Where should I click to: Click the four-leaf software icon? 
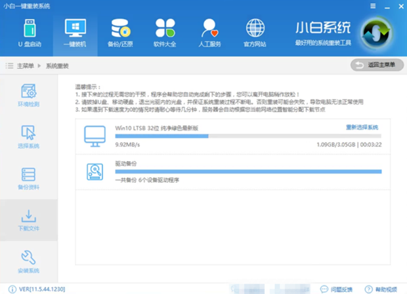click(165, 28)
